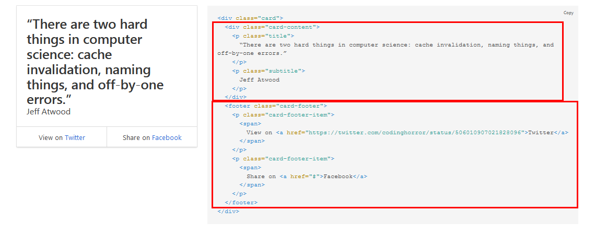Viewport: 595px width, 234px height.
Task: Click the Copy button above the code
Action: [x=568, y=13]
